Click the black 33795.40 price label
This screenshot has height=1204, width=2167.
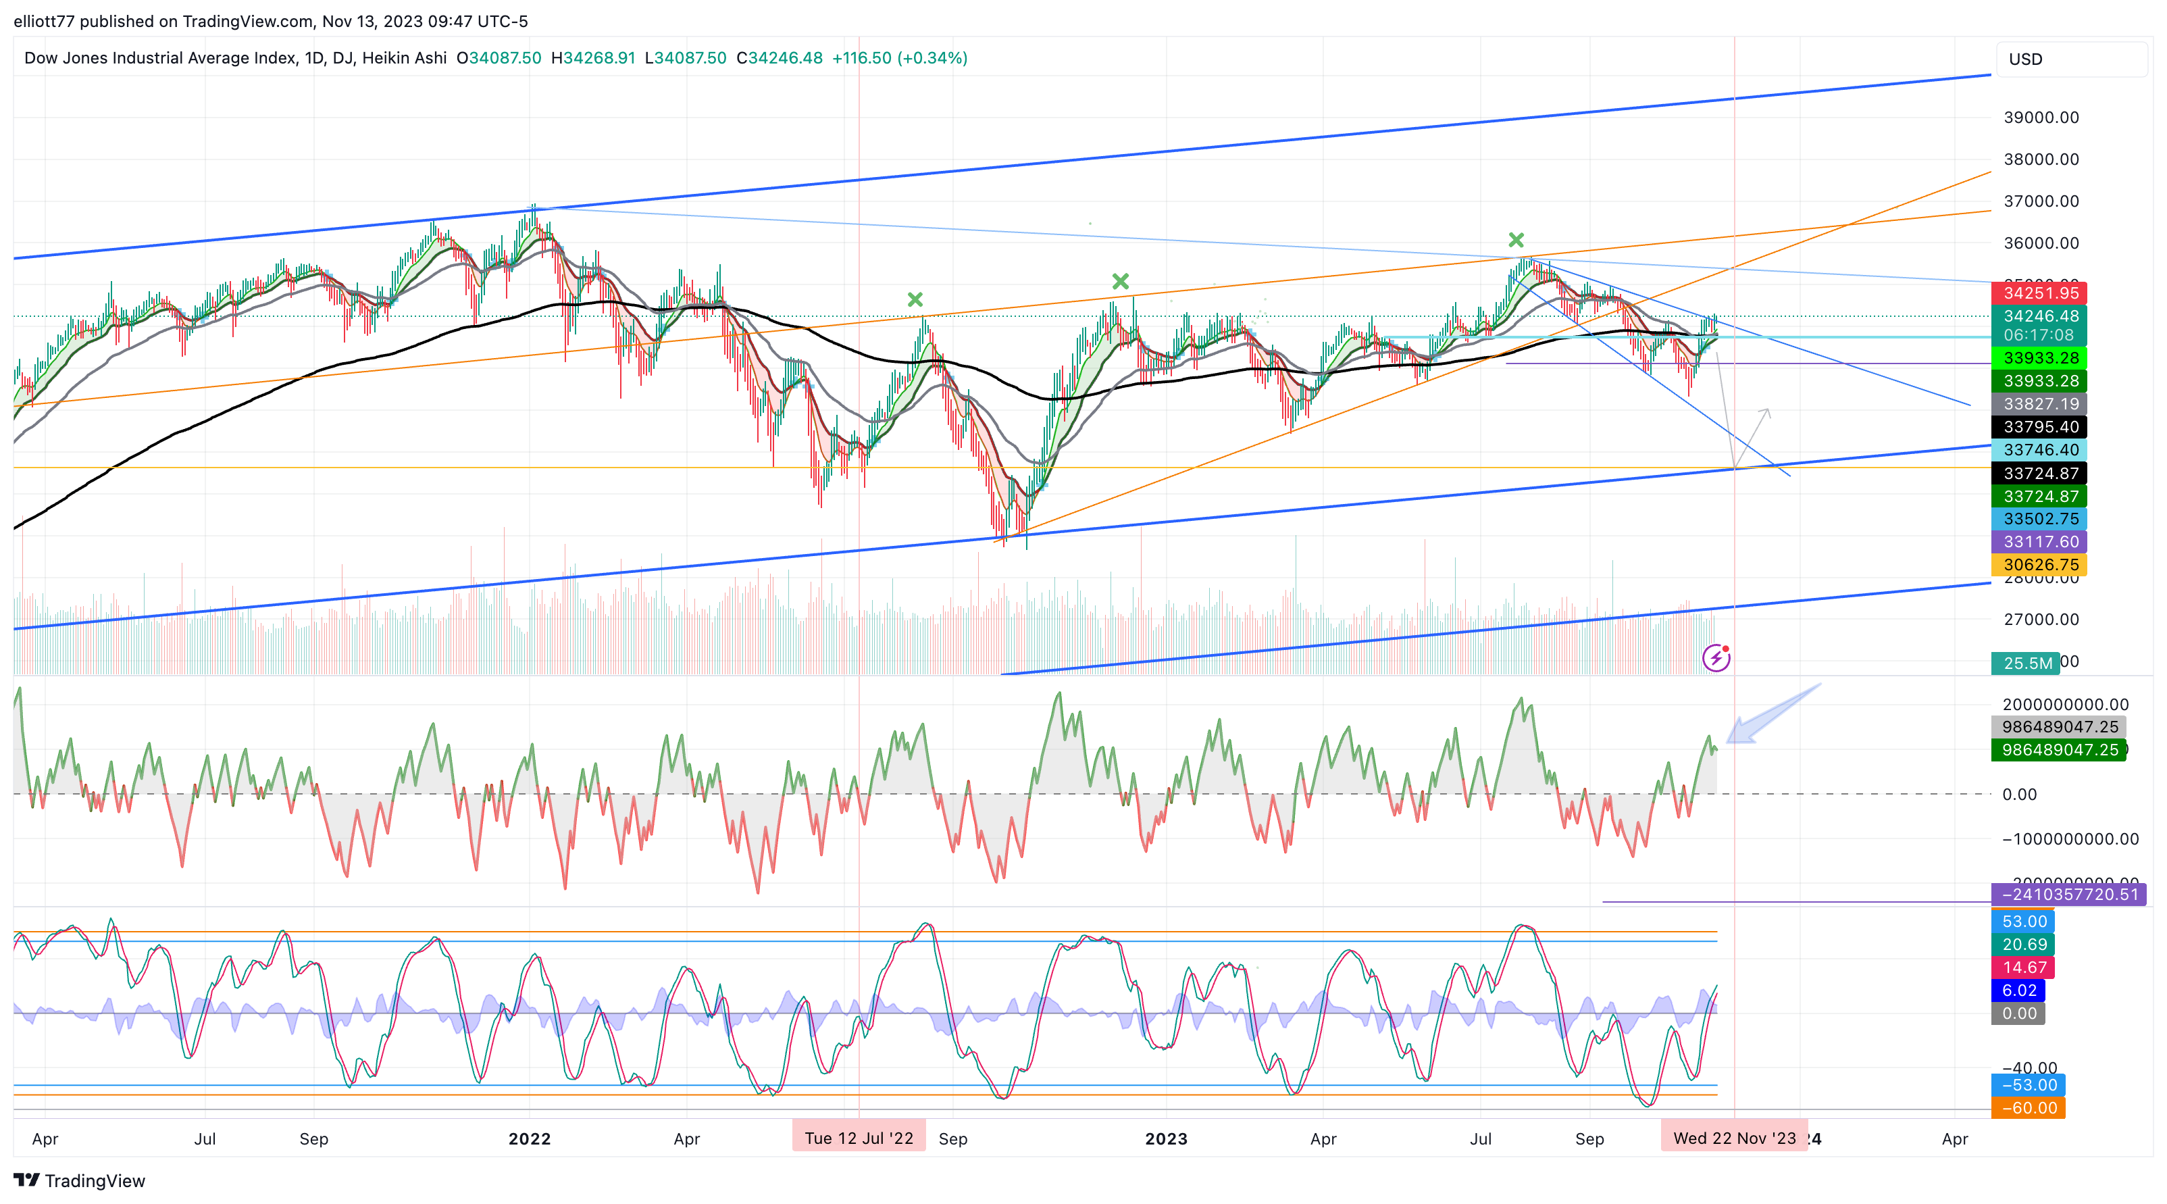pos(2039,426)
